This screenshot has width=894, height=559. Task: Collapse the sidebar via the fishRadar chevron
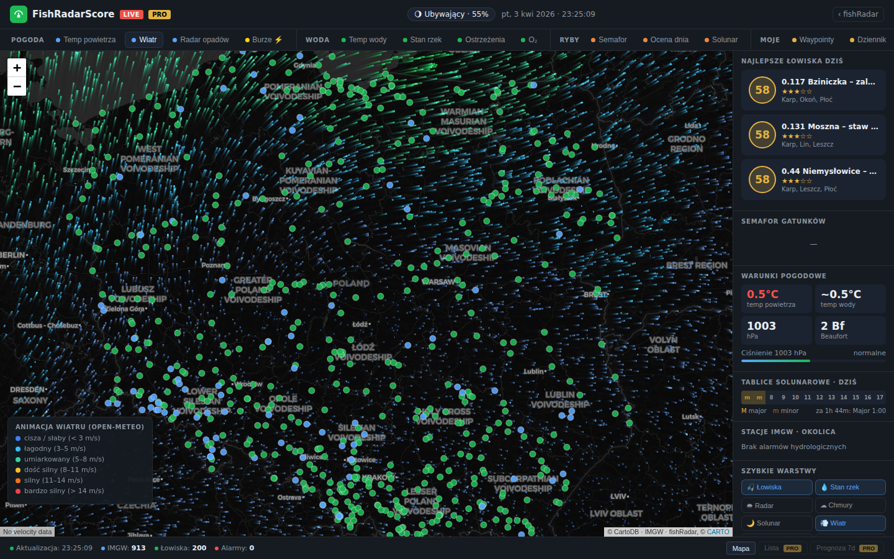point(857,14)
